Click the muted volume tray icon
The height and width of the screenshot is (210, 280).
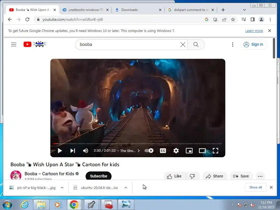(252, 205)
